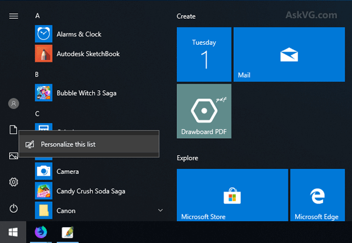
Task: Open the Mail tile
Action: [289, 55]
